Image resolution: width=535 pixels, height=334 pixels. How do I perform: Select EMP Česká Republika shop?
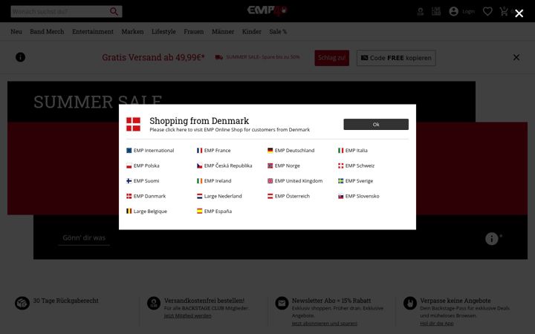(224, 166)
